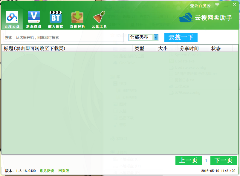Open the title bar dropdown menu arrow
Image resolution: width=240 pixels, height=176 pixels.
(x=217, y=4)
